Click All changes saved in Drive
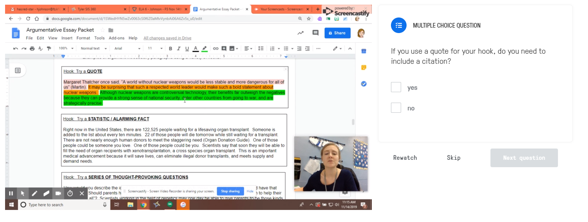The image size is (588, 222). pyautogui.click(x=167, y=38)
